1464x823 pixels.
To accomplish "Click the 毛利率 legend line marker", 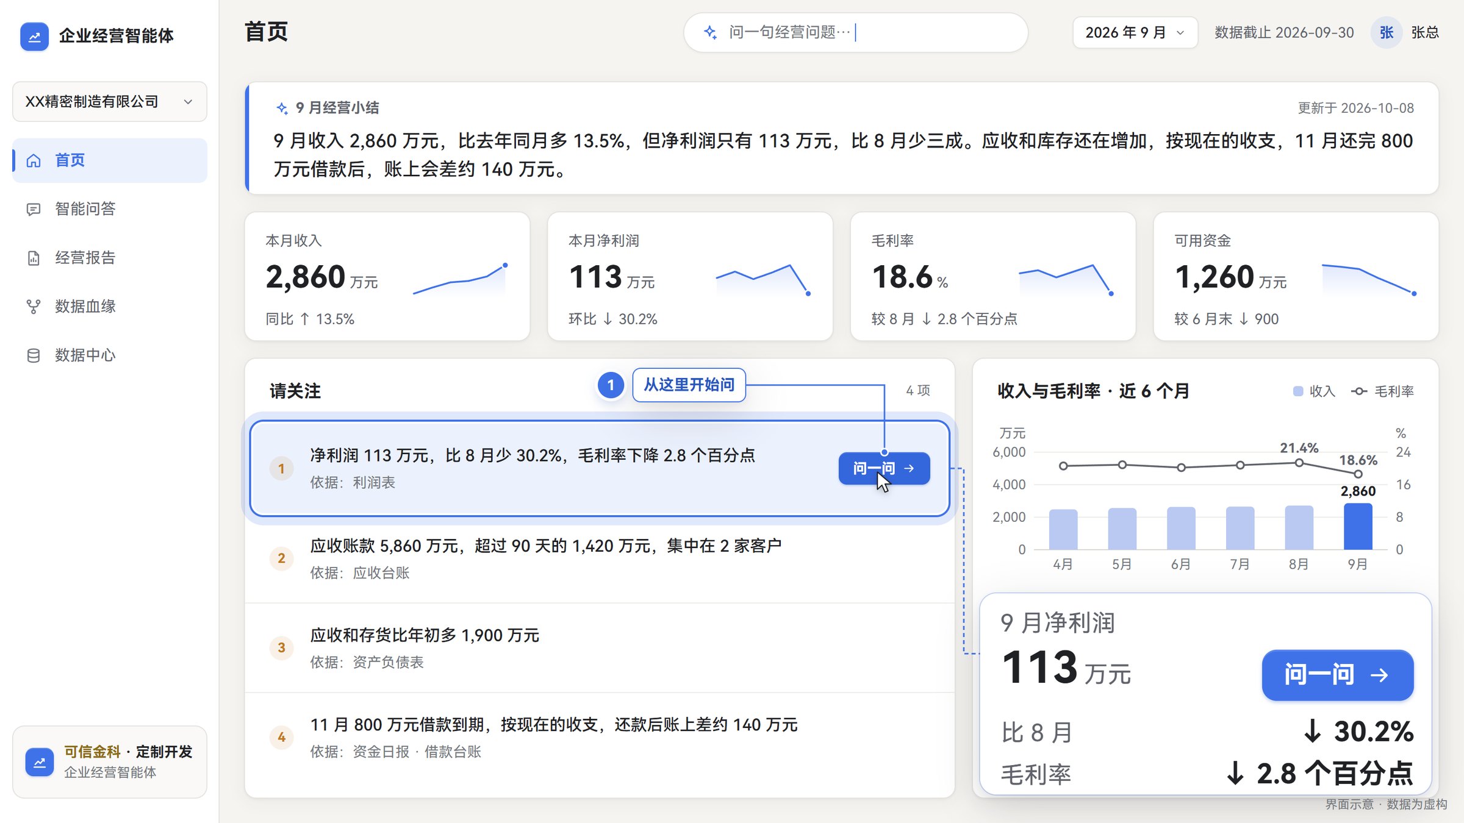I will tap(1359, 391).
